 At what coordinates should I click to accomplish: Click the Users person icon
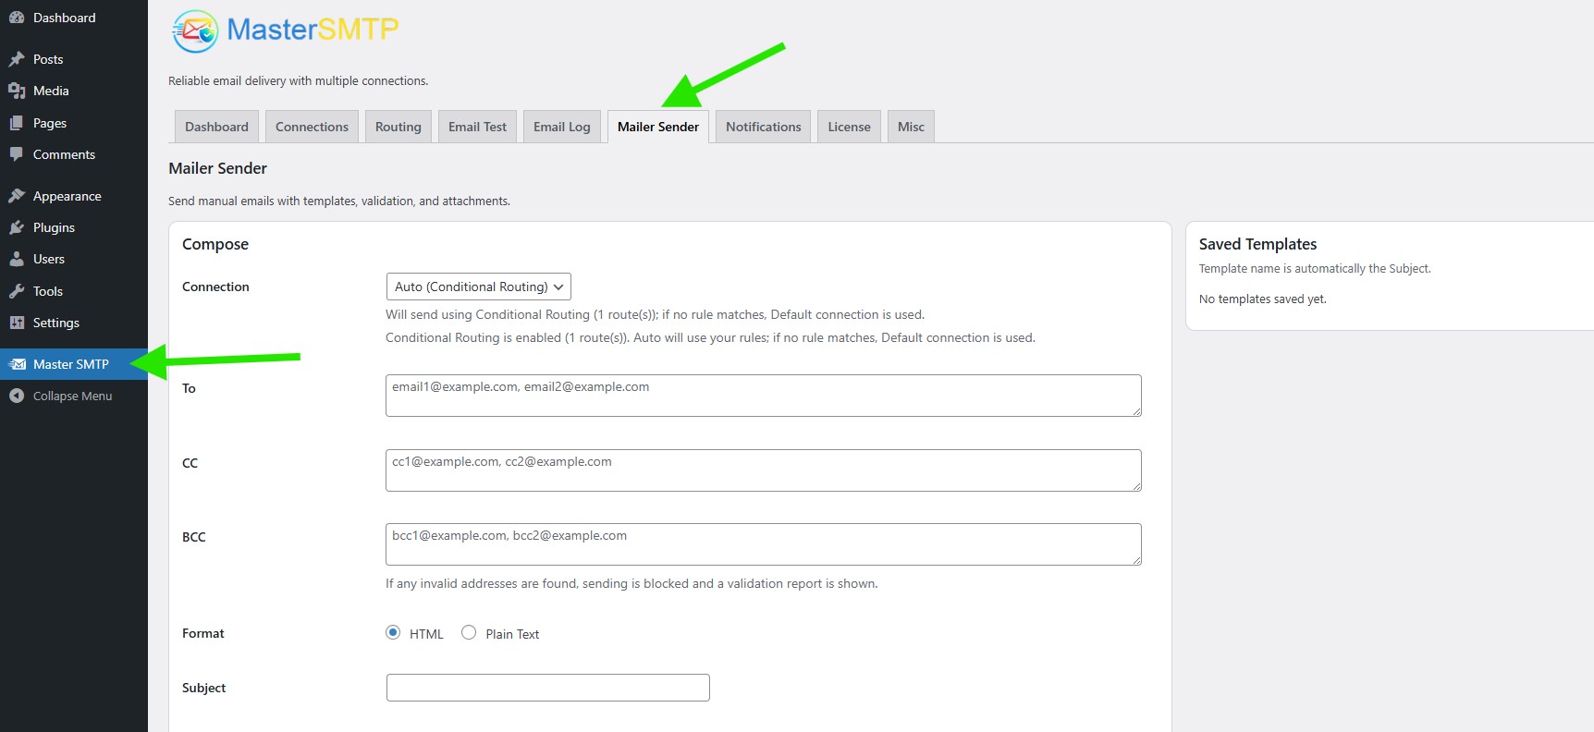click(17, 259)
